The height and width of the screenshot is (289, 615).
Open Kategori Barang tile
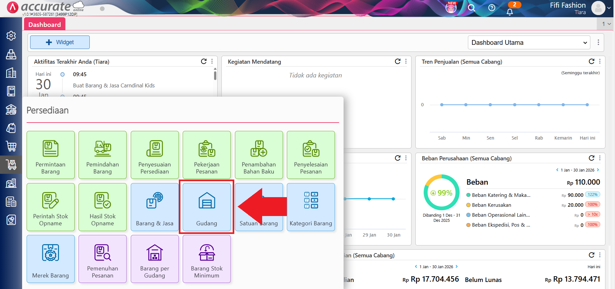[311, 207]
